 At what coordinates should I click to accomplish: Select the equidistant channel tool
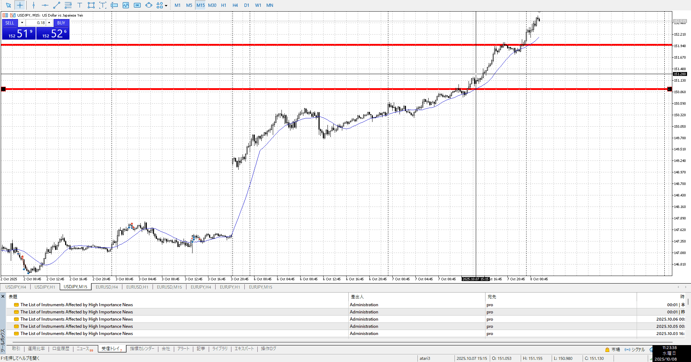click(x=68, y=5)
